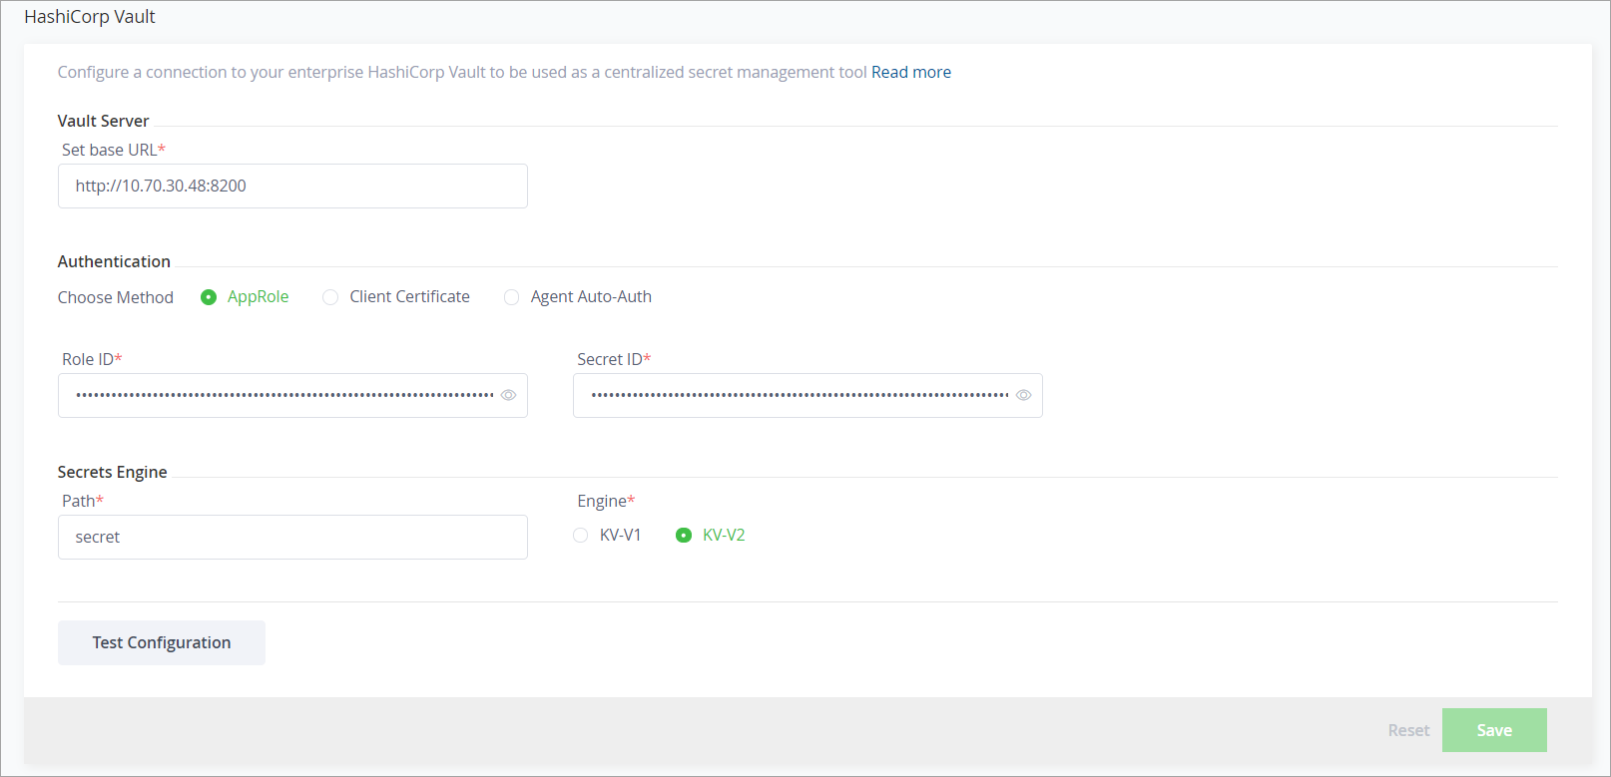Click the Secrets Engine section heading

pos(112,472)
